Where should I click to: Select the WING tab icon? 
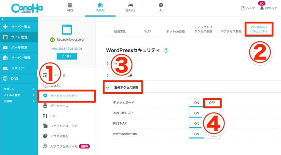click(x=100, y=5)
